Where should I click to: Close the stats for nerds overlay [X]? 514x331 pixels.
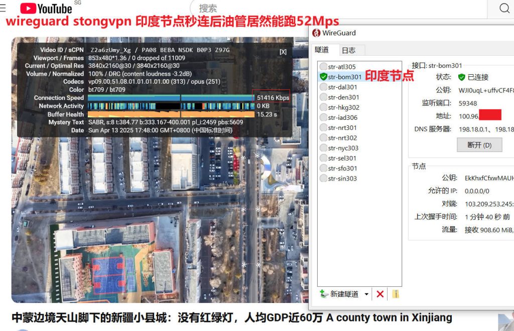click(283, 52)
